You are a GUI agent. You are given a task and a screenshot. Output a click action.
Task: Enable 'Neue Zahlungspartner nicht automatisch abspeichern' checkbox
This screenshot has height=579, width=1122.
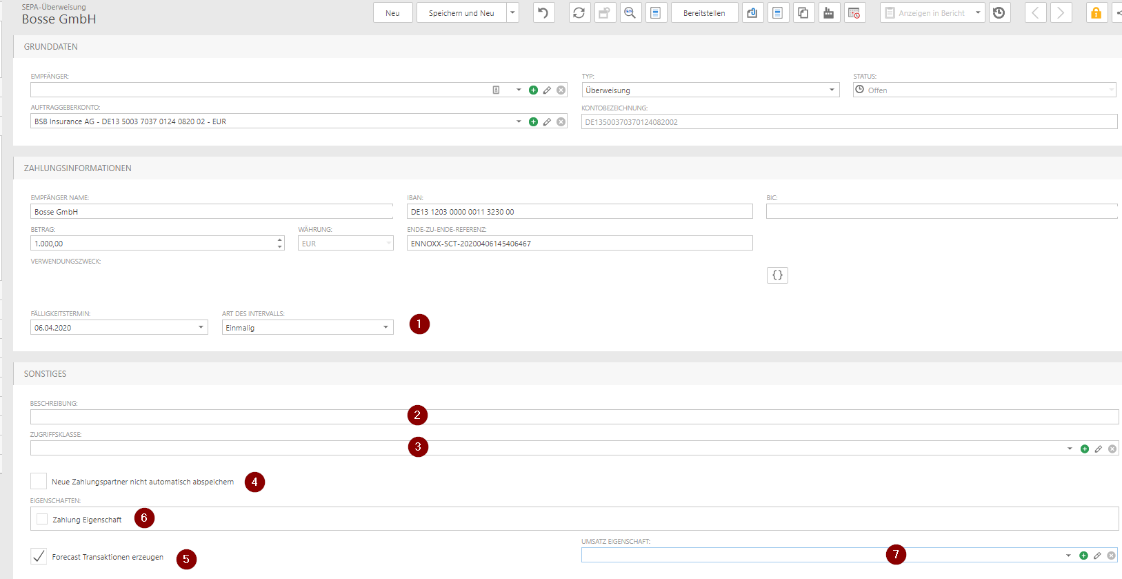tap(39, 481)
